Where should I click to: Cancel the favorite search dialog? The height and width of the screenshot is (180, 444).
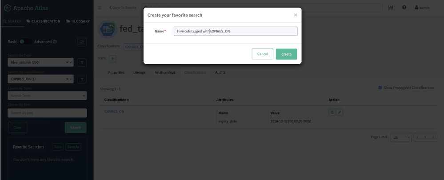coord(262,54)
